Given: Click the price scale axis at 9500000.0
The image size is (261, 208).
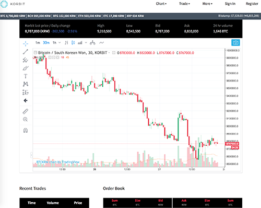Looking at the screenshot, I should coord(232,88).
